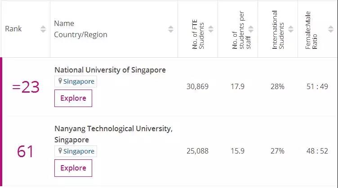338x188 pixels.
Task: Click Name Country/Region header text
Action: tap(80, 29)
